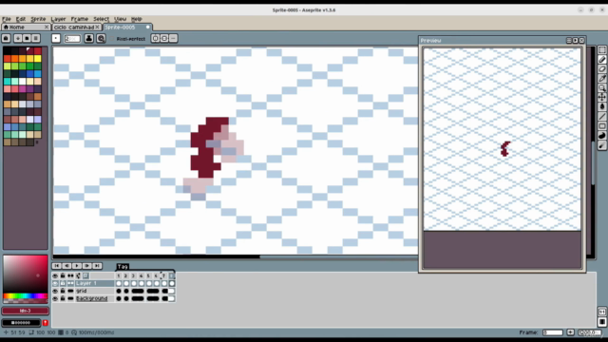The image size is (608, 342).
Task: Select the Line tool
Action: tap(601, 116)
